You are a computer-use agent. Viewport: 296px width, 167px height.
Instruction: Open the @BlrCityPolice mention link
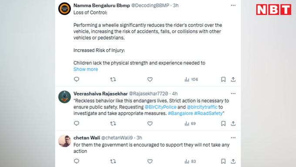tap(161, 107)
